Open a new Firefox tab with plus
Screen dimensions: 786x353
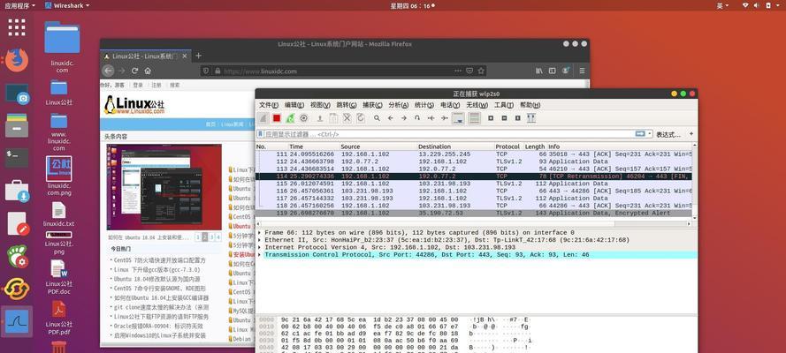click(x=199, y=56)
